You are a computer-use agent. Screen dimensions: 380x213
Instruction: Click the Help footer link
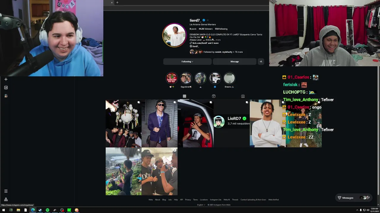176,200
